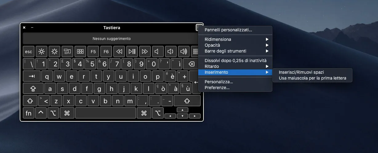Image resolution: width=378 pixels, height=153 pixels.
Task: Tap the number 5 key
Action: pos(90,64)
